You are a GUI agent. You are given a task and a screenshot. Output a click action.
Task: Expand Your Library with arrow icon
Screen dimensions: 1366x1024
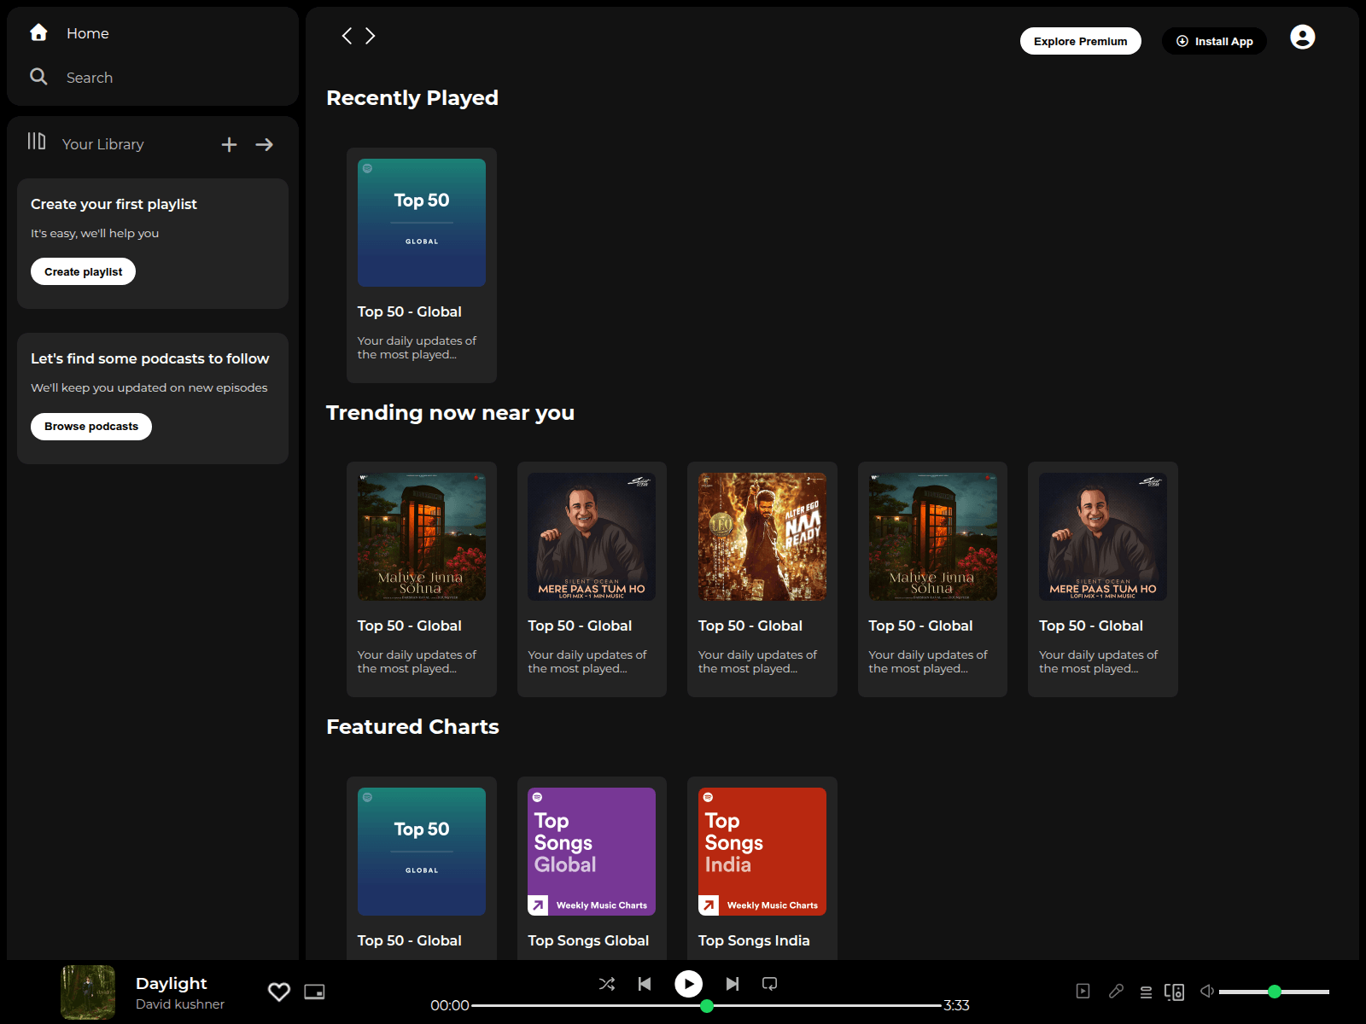[x=265, y=145]
